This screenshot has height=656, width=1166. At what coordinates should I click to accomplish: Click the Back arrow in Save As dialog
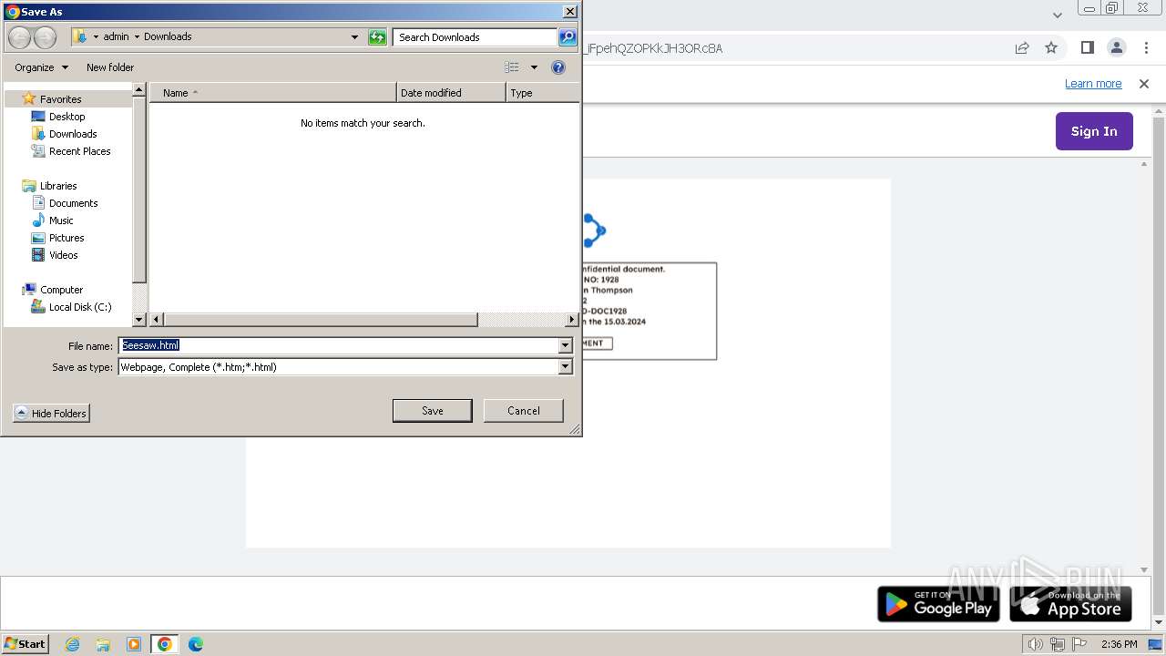(20, 37)
